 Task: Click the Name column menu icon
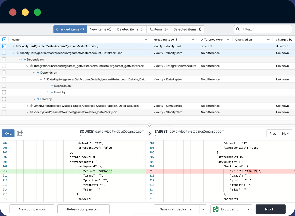pyautogui.click(x=146, y=40)
